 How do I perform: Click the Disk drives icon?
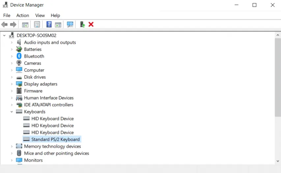click(19, 78)
